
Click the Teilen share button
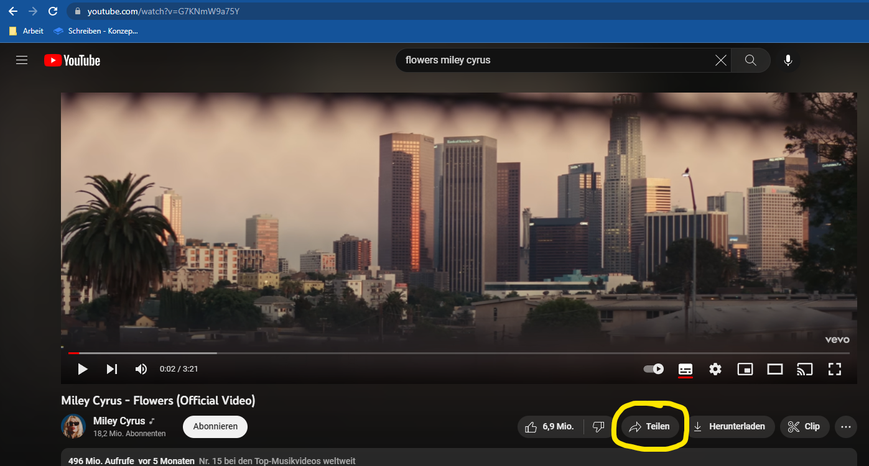650,427
